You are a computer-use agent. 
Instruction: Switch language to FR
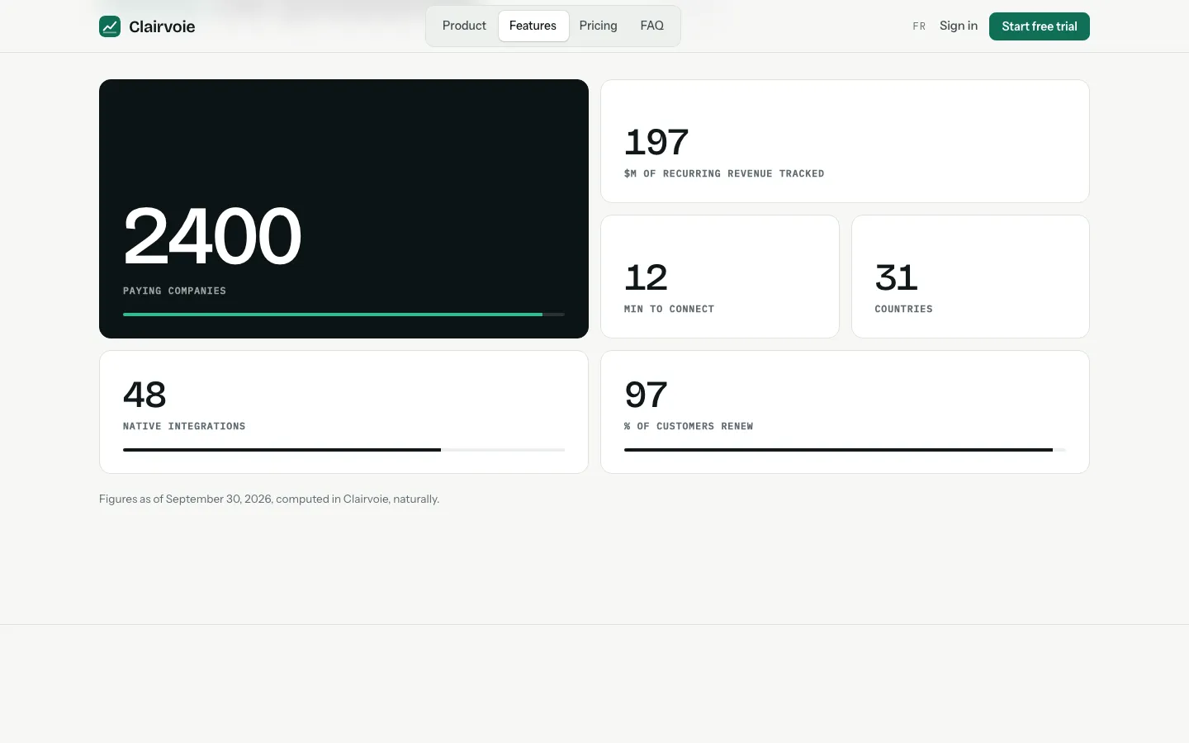919,26
